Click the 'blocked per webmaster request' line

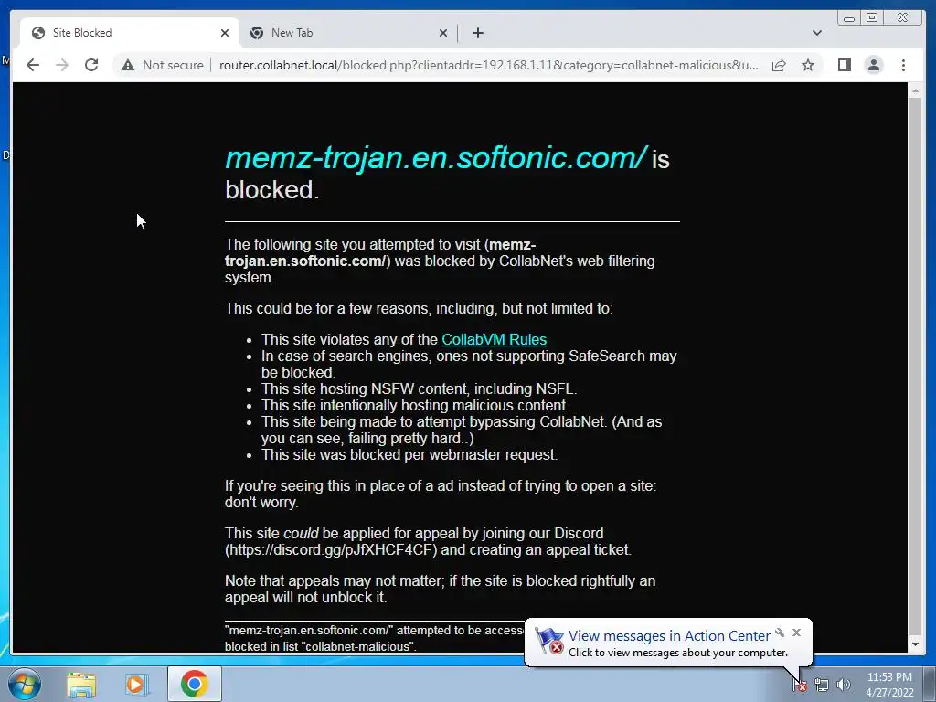[x=409, y=455]
